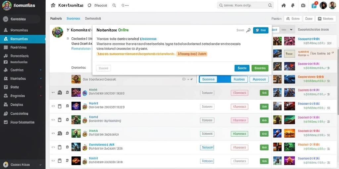Viewport: 339px width, 169px height.
Task: Click the key-shaped icon in the Online dialog header
Action: click(248, 30)
